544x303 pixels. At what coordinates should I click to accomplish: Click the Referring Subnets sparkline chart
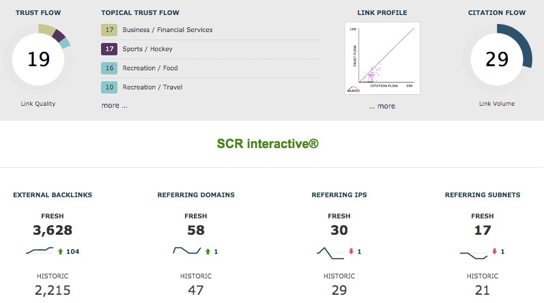(x=474, y=252)
